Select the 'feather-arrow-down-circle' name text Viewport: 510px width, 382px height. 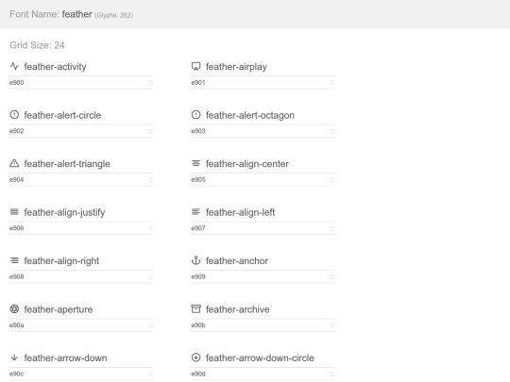click(x=260, y=357)
